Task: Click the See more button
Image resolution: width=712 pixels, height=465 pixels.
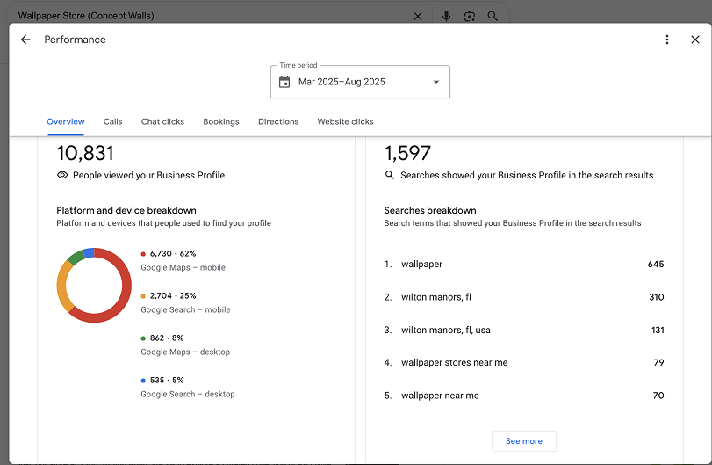Action: 524,441
